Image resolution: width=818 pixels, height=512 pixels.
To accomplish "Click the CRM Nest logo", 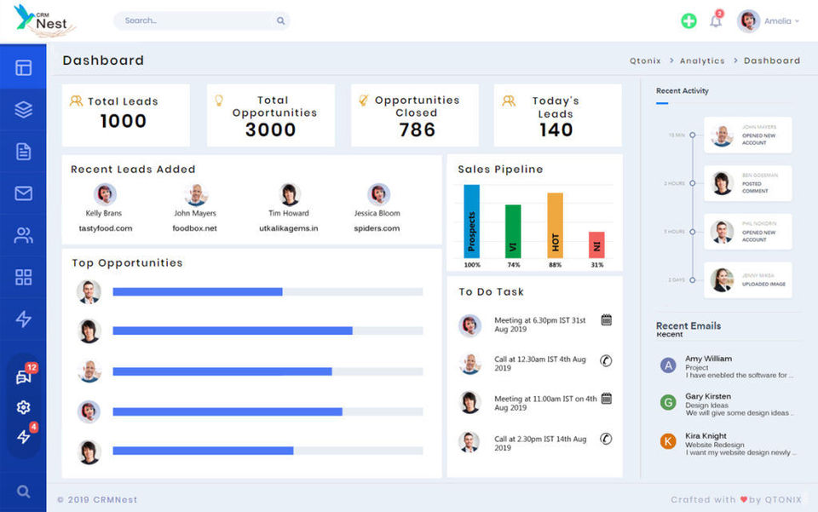I will click(x=44, y=20).
